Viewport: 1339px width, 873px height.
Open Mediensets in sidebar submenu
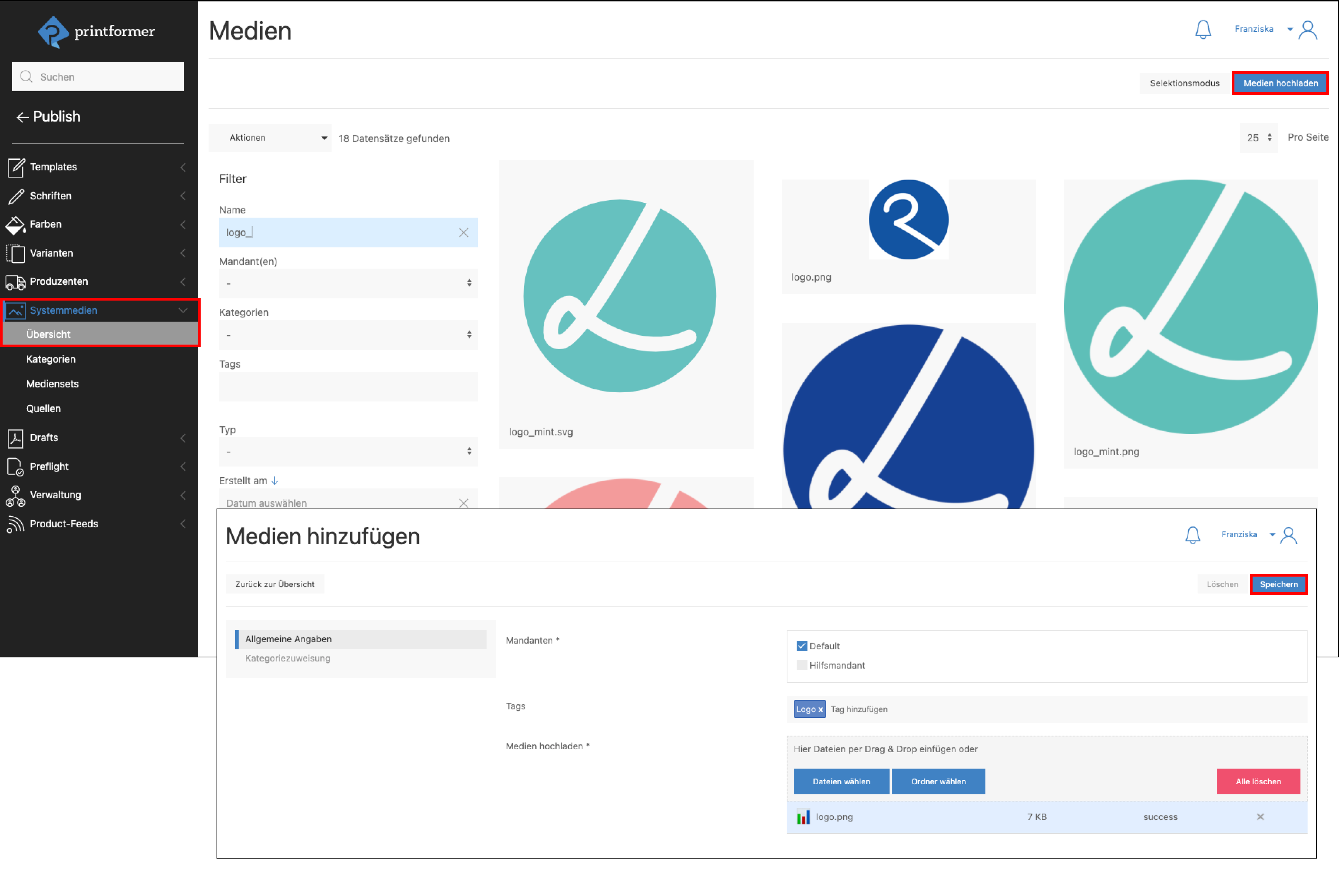[52, 384]
